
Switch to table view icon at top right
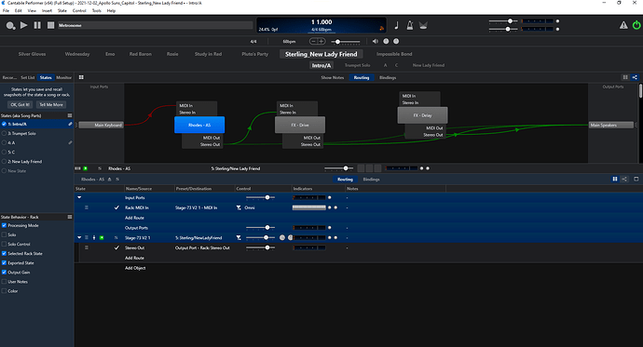tap(625, 77)
